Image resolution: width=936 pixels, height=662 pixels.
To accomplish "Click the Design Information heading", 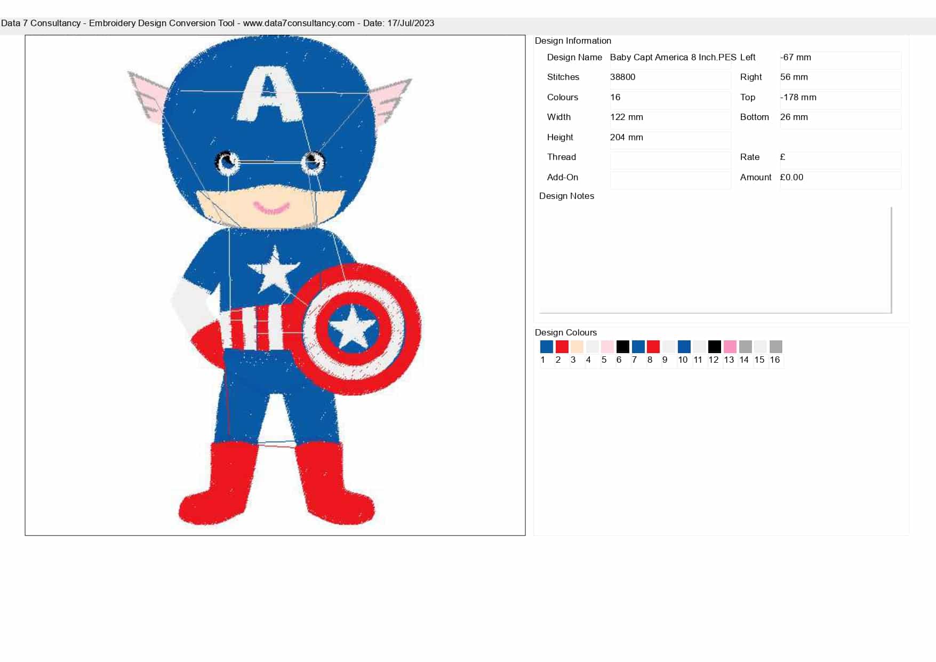I will click(573, 41).
